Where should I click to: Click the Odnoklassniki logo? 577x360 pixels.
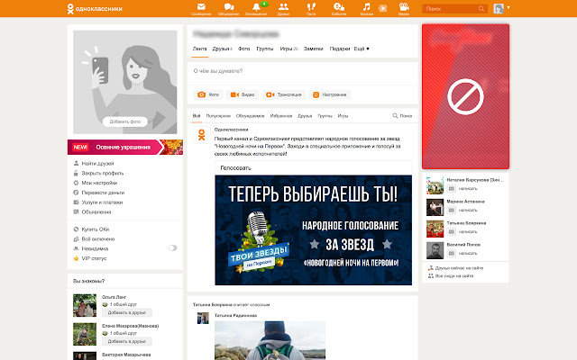click(95, 9)
